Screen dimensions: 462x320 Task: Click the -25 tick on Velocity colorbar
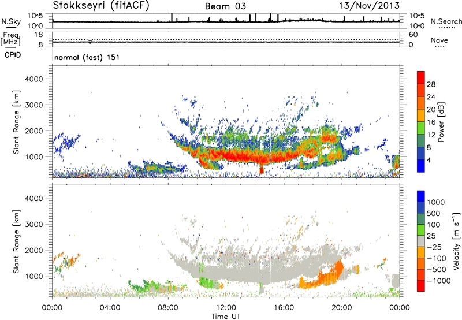(x=434, y=247)
